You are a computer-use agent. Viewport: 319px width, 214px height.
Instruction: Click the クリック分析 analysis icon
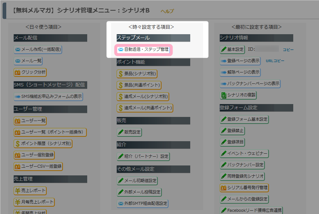tap(18, 72)
